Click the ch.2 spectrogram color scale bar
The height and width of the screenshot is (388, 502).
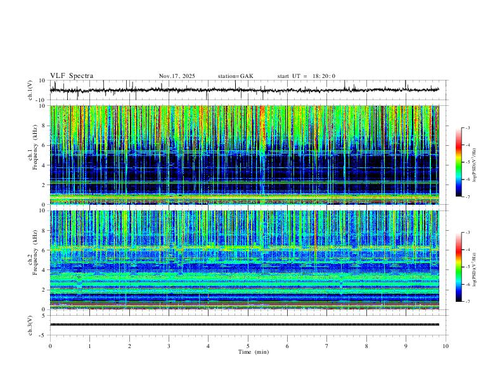click(458, 267)
